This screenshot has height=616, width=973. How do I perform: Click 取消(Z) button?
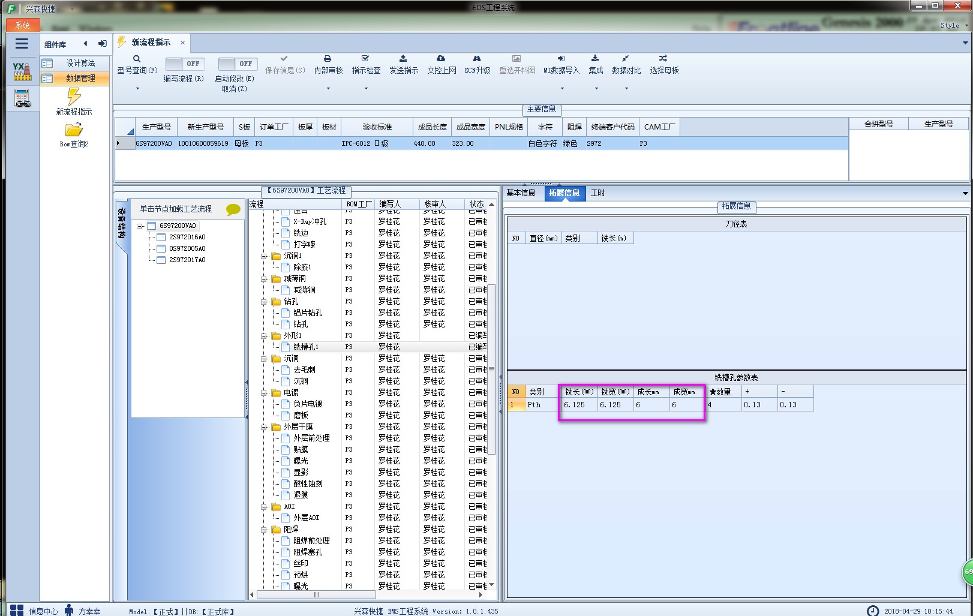(x=234, y=89)
